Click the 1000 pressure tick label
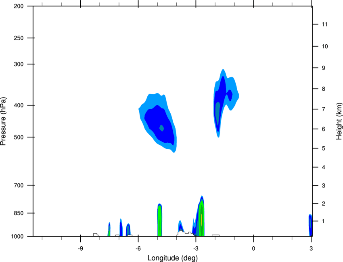This screenshot has width=343, height=262. (17, 237)
